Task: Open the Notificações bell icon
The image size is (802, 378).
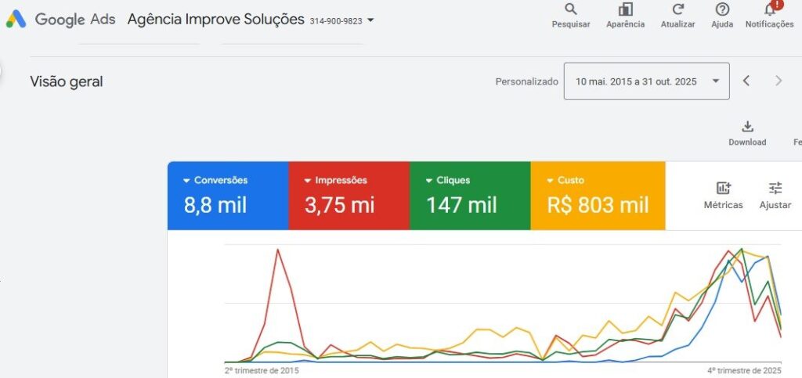Action: pyautogui.click(x=770, y=9)
